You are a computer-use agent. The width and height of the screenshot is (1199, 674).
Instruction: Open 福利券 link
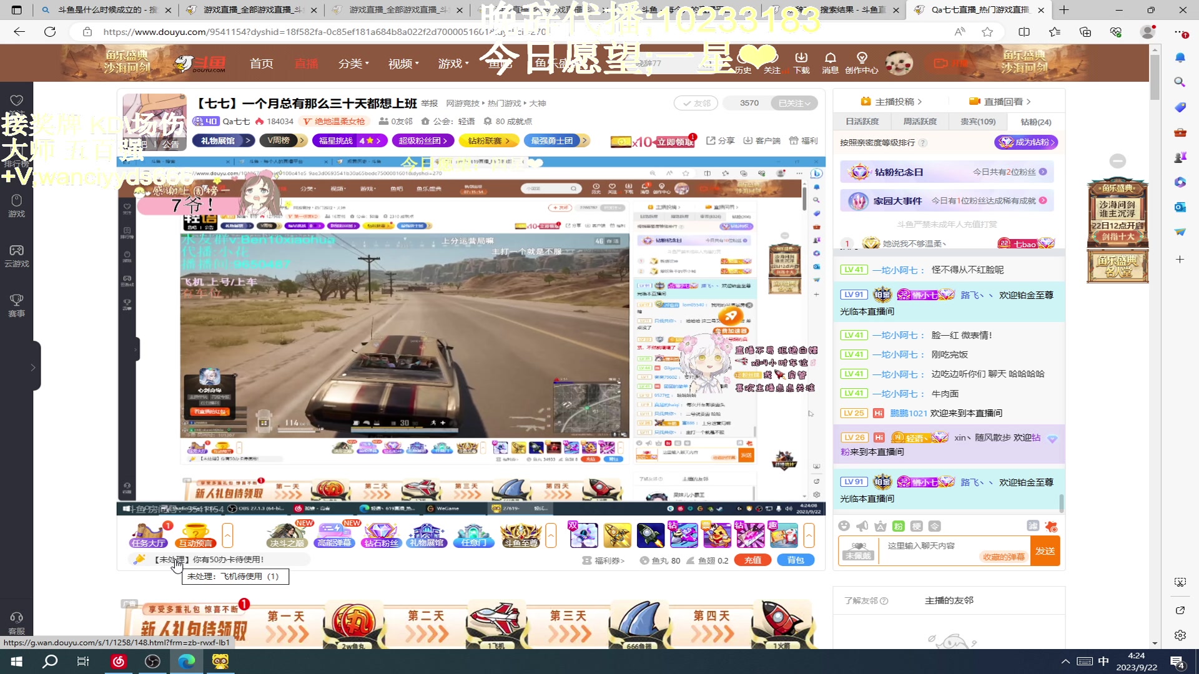pyautogui.click(x=603, y=560)
